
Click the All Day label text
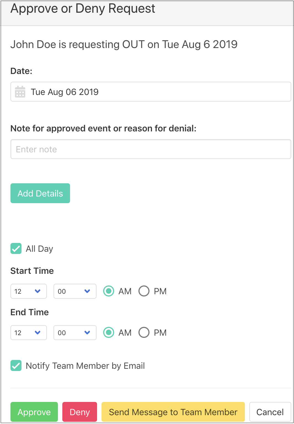[39, 249]
